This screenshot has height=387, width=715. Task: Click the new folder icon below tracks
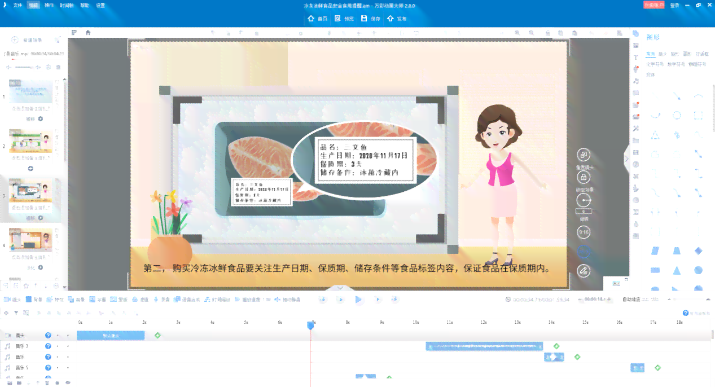click(10, 382)
